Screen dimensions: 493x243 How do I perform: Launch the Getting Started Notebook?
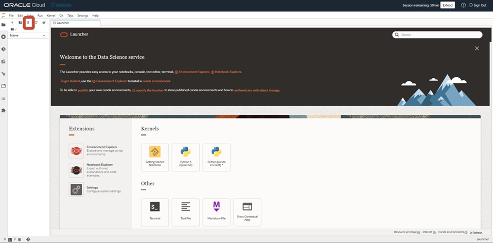[155, 158]
